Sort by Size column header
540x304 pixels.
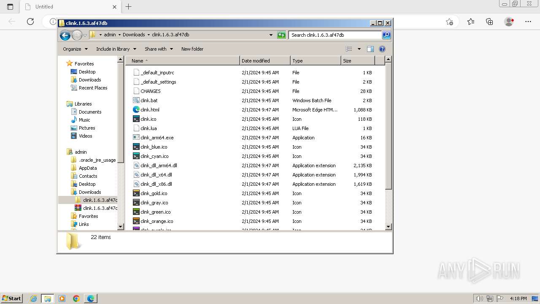point(358,61)
